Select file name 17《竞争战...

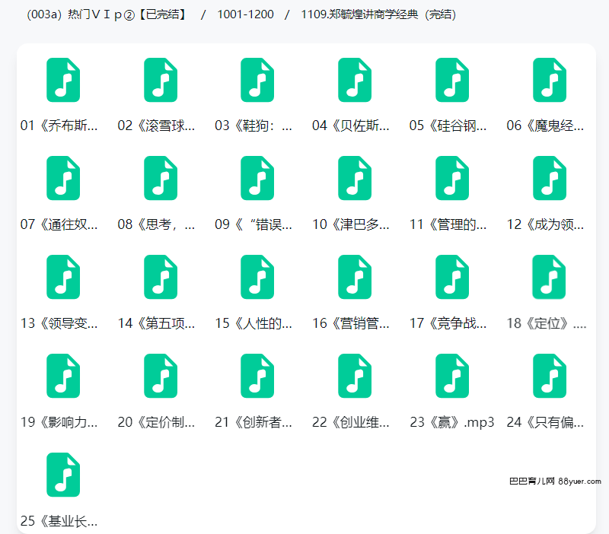click(x=448, y=323)
